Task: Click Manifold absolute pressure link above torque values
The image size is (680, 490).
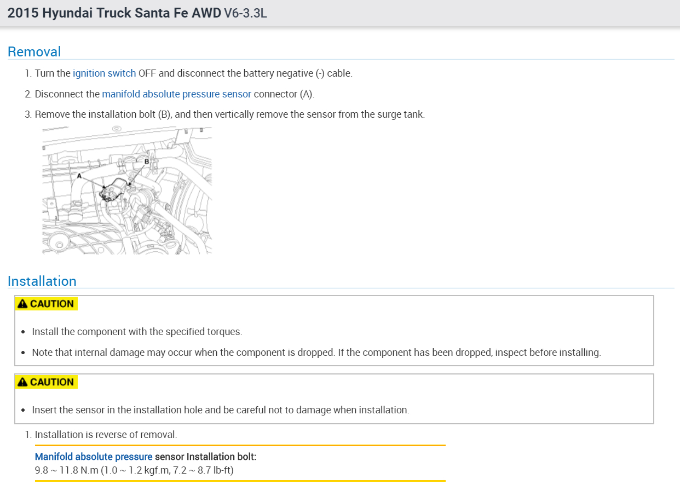Action: pos(94,457)
